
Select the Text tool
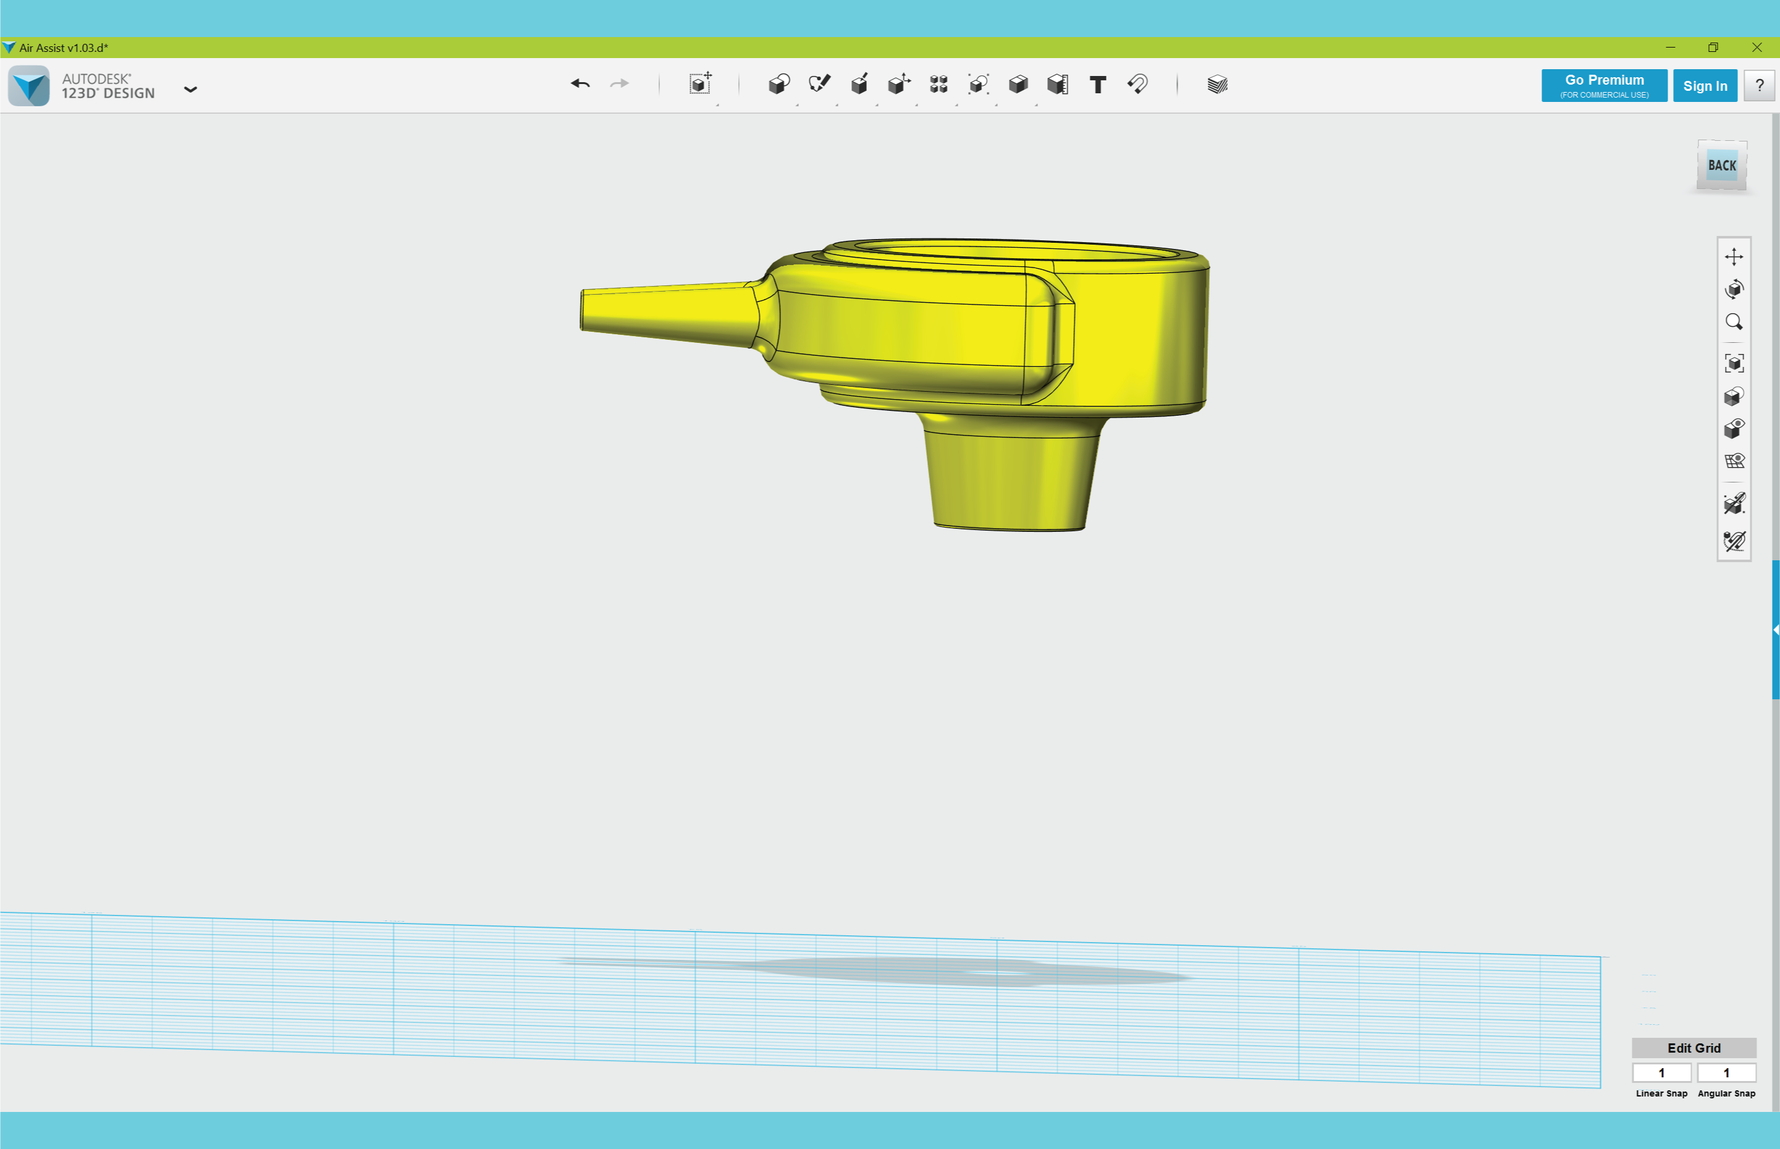(1097, 84)
